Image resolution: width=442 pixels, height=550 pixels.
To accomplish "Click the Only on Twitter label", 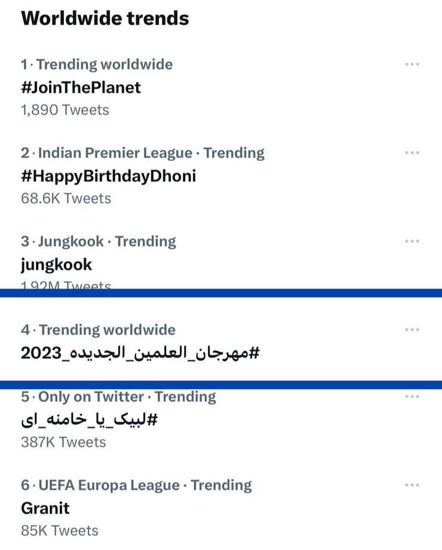I will (x=91, y=397).
